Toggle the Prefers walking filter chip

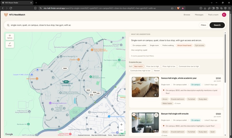click(x=168, y=46)
